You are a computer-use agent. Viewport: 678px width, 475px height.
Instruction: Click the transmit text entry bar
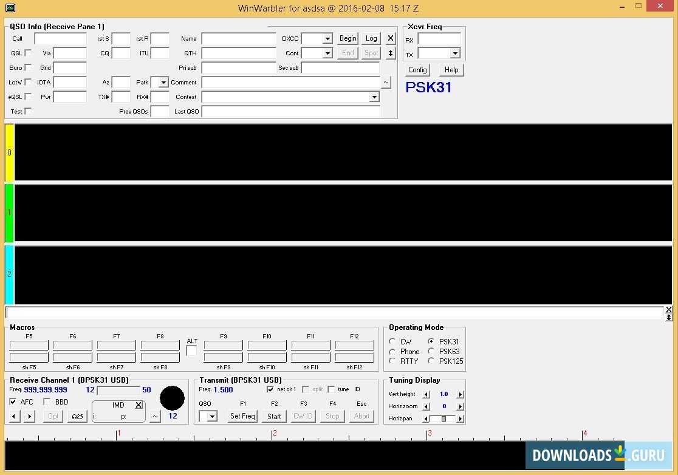click(x=334, y=312)
